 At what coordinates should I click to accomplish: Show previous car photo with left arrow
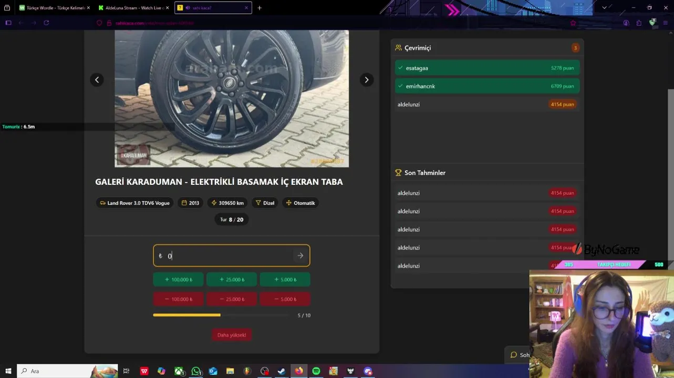[97, 80]
